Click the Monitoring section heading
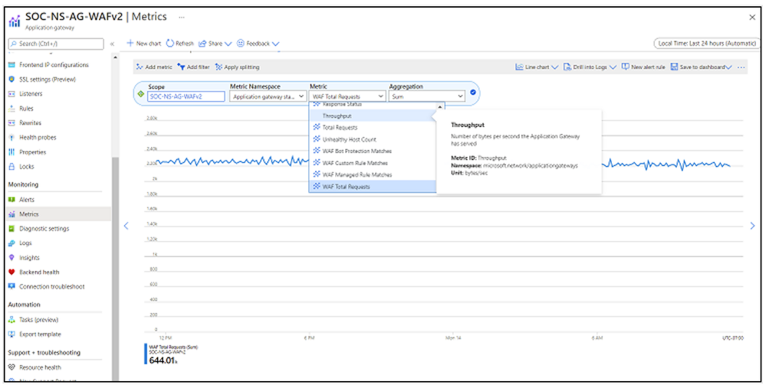766x388 pixels. point(23,184)
